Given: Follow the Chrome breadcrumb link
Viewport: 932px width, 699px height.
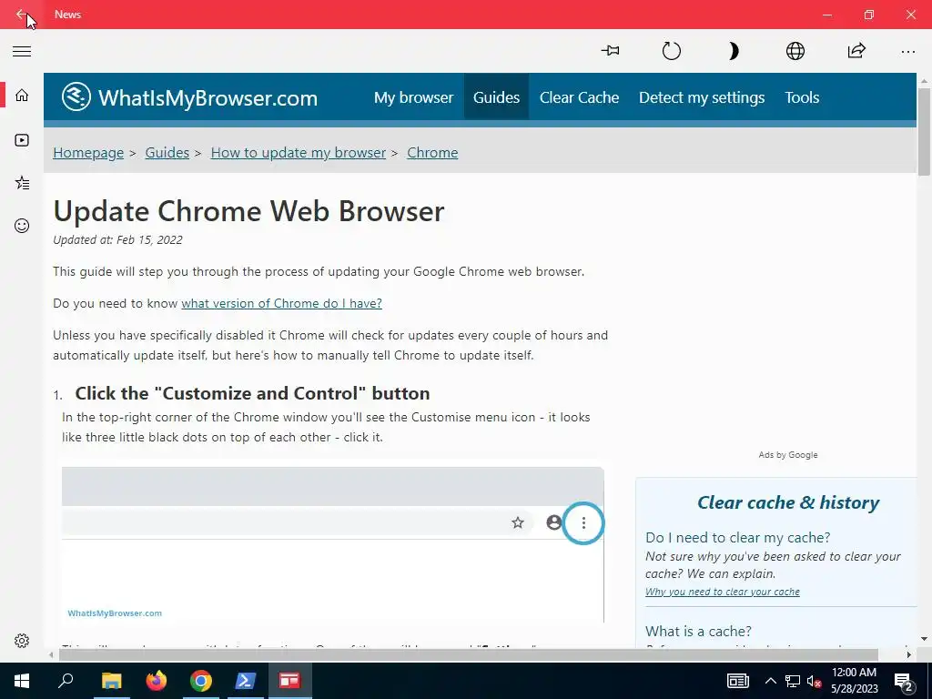Looking at the screenshot, I should tap(432, 153).
